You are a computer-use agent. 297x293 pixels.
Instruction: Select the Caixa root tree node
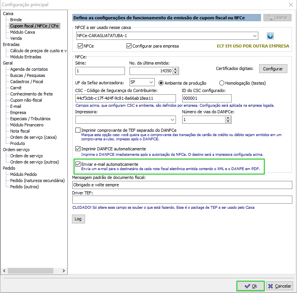8,14
